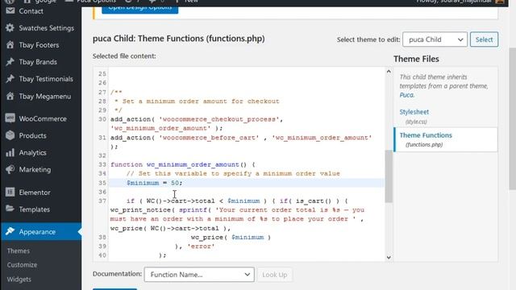
Task: Click the Elementor icon in sidebar
Action: 10,192
